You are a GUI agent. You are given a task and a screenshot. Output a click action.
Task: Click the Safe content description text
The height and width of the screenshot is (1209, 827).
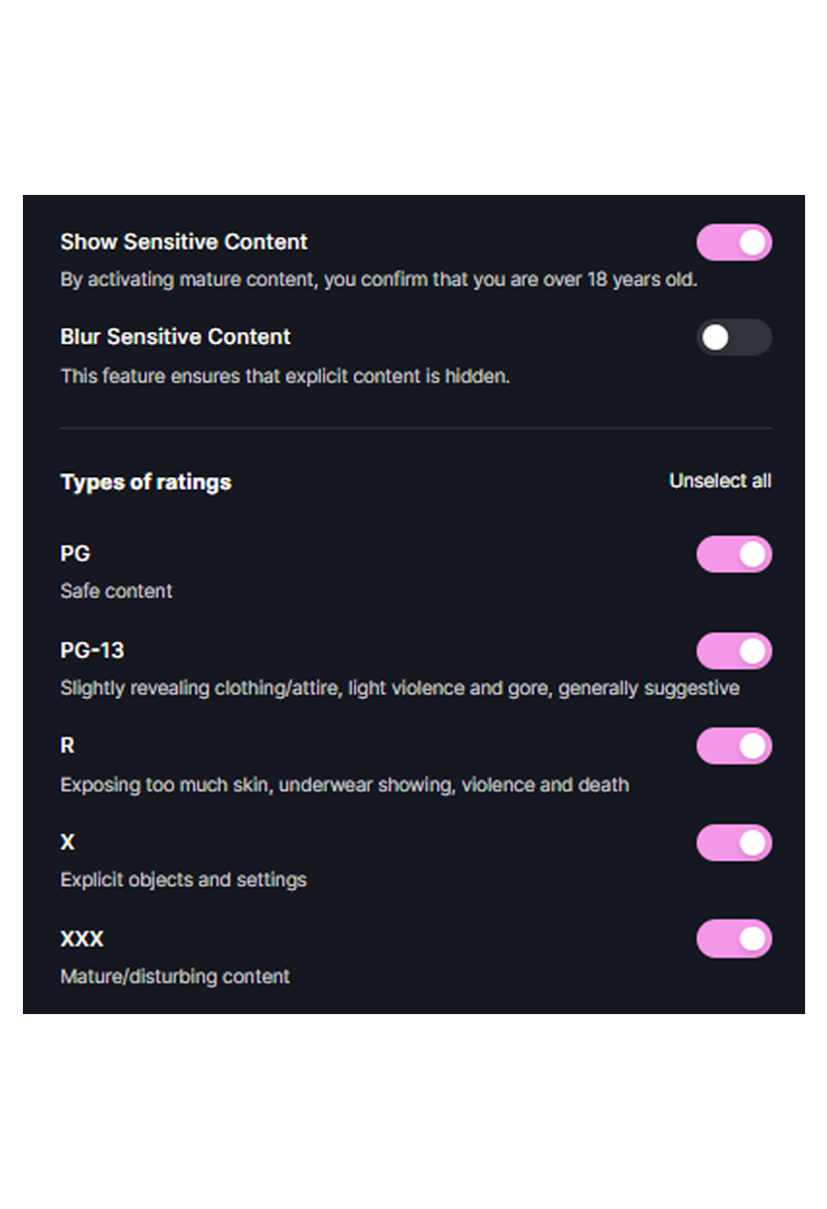click(115, 591)
